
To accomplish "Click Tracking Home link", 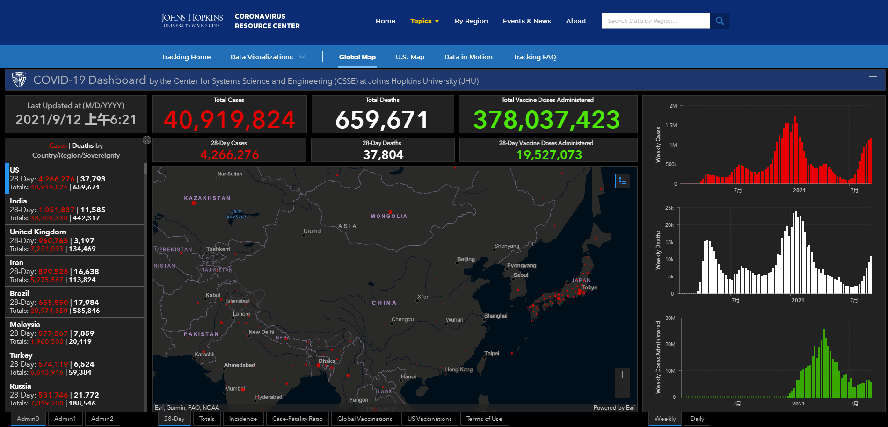I will click(186, 57).
